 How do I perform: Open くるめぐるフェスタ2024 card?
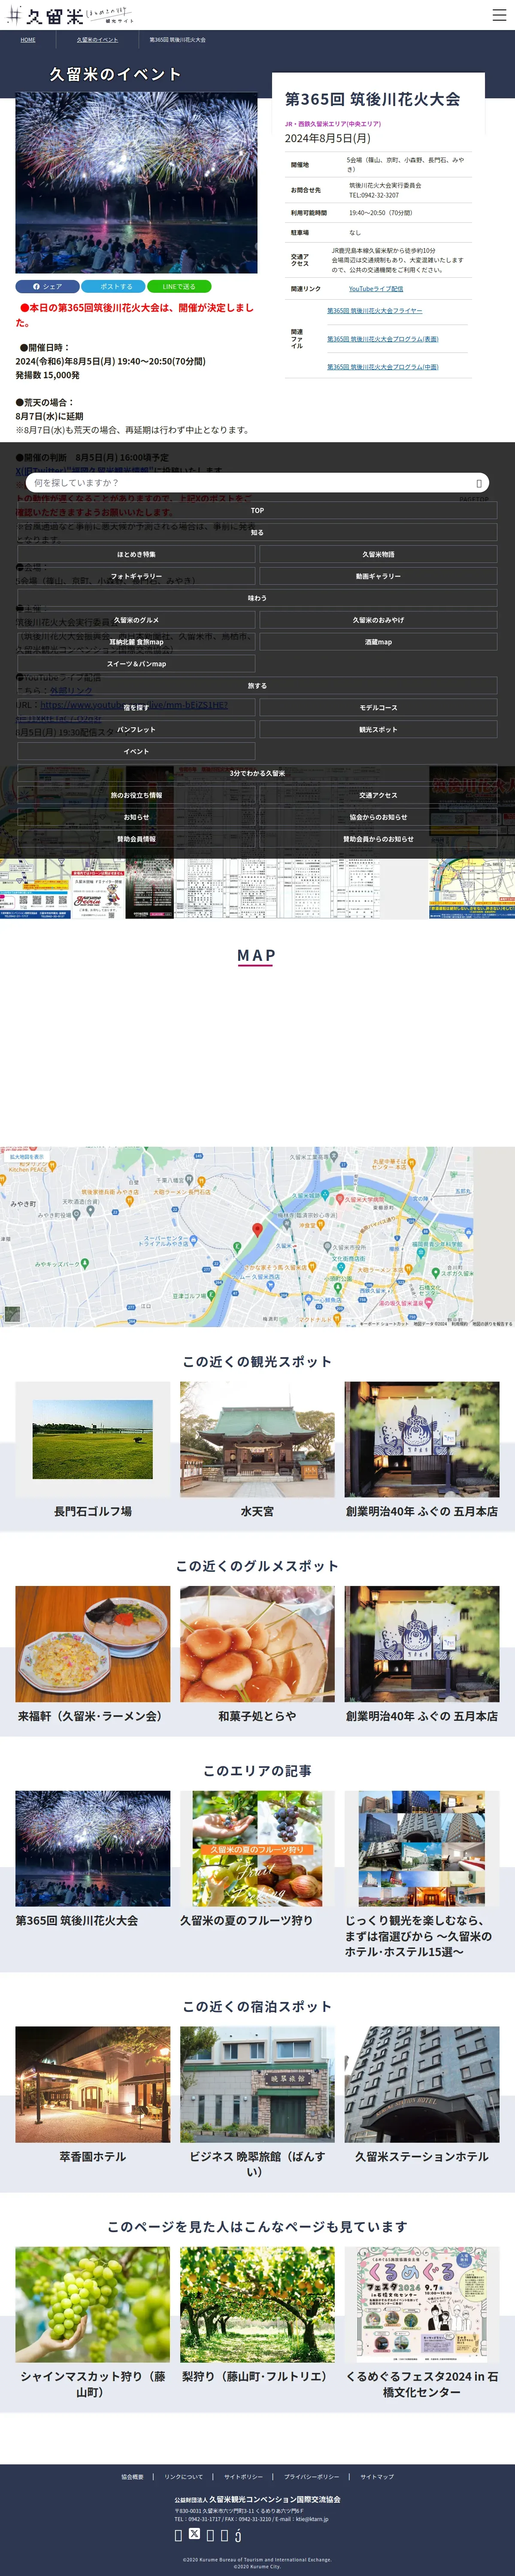422,2323
